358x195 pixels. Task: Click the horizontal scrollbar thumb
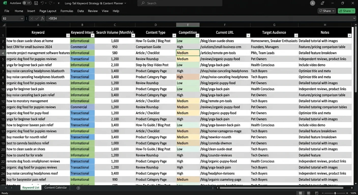(x=281, y=188)
